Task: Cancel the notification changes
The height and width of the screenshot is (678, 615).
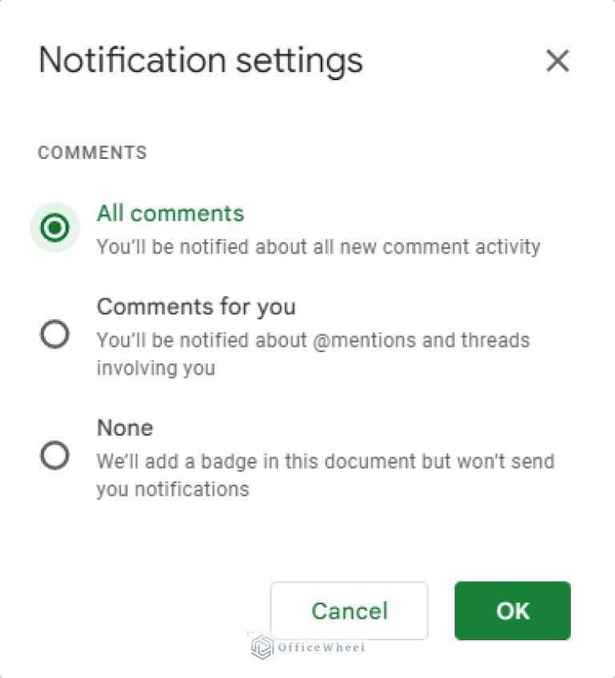Action: [350, 611]
